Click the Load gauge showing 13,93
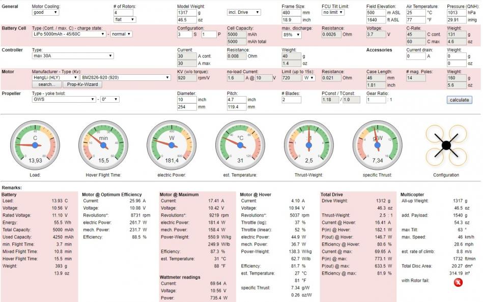The width and height of the screenshot is (483, 302). point(35,145)
